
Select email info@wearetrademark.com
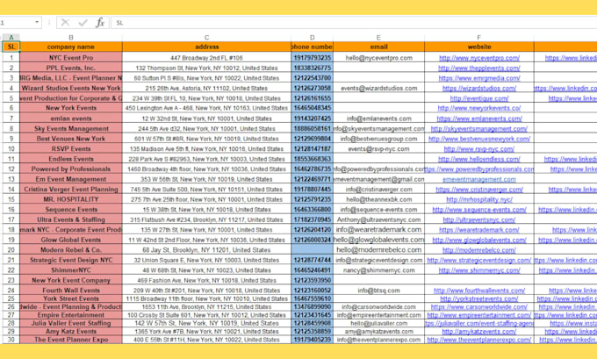pos(378,230)
